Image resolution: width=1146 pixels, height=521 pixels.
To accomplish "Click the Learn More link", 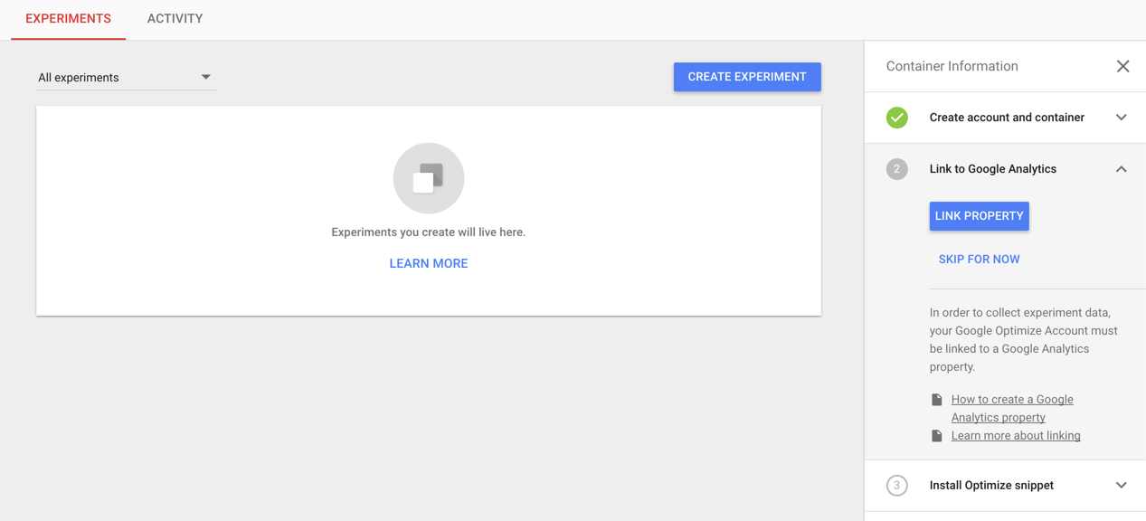I will [429, 263].
